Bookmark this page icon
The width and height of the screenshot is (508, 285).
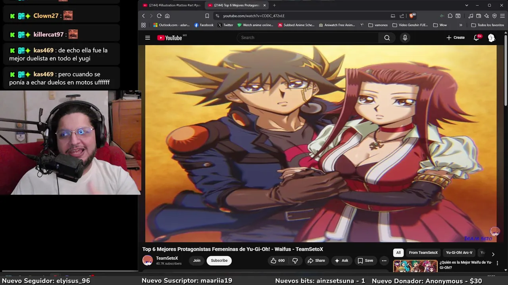(x=207, y=16)
